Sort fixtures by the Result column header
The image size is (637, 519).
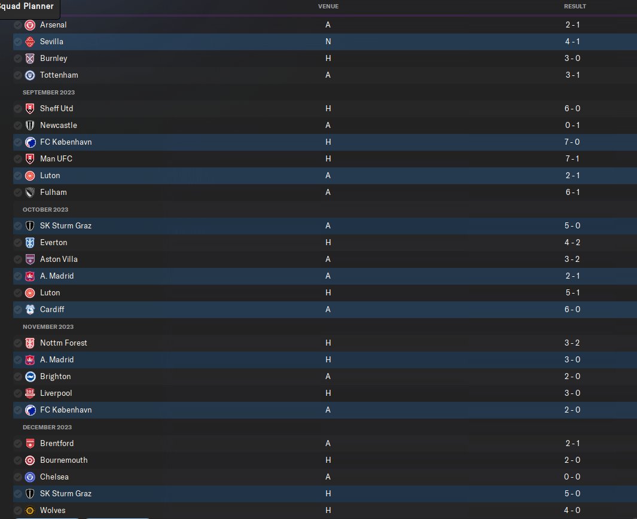(x=575, y=7)
